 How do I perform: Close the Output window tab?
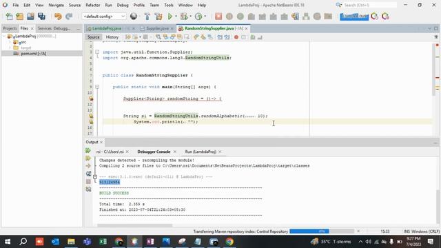[101, 142]
